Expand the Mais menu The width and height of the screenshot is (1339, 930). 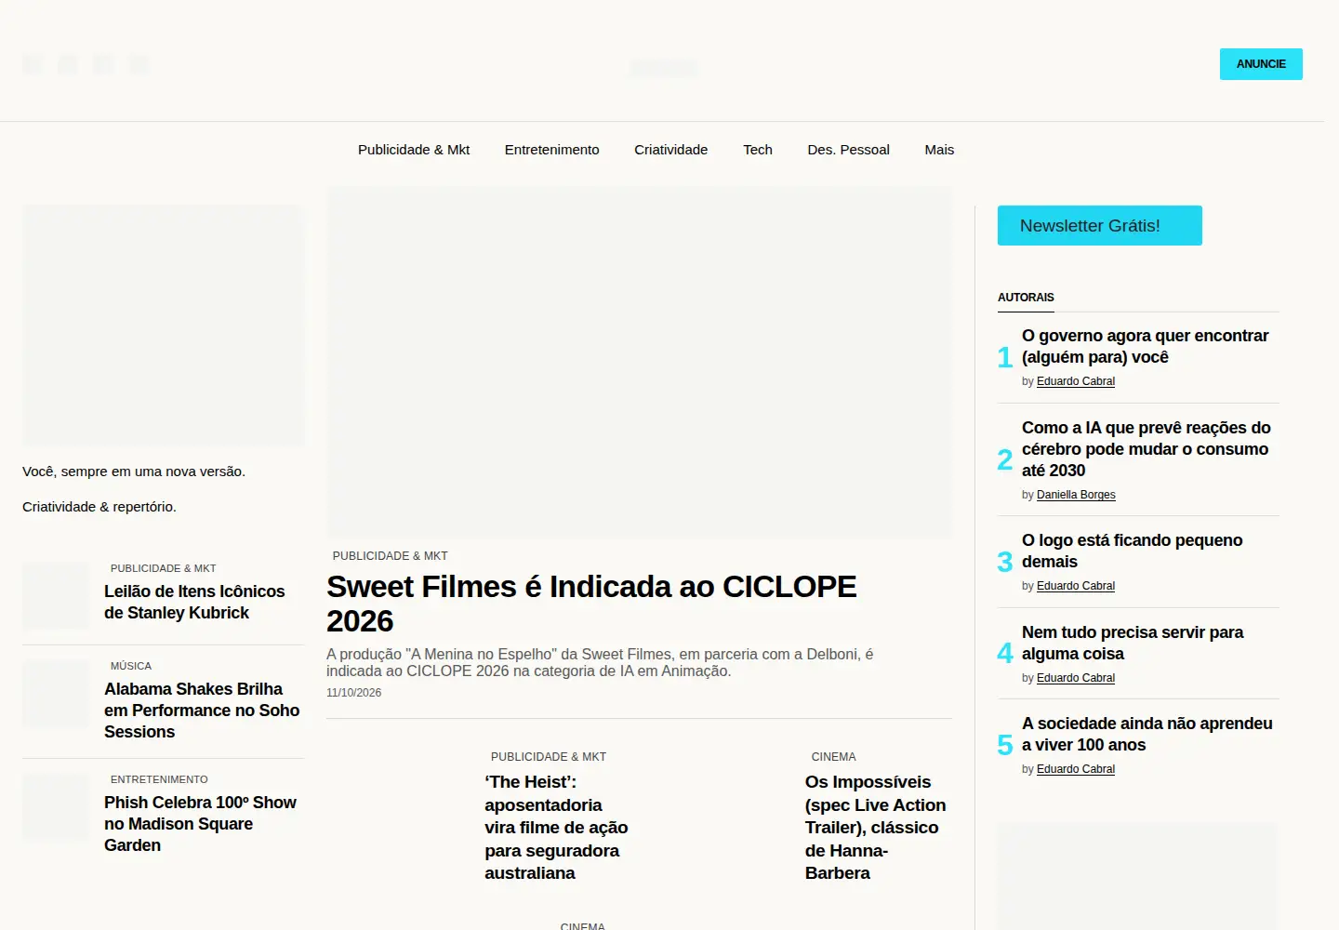pos(939,150)
